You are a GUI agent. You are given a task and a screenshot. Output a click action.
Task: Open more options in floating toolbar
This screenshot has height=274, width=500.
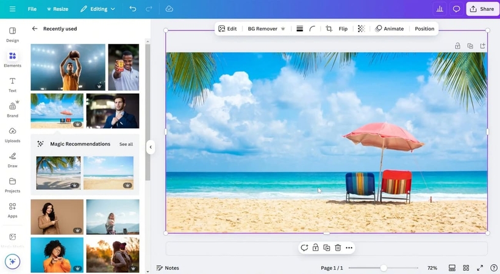[x=349, y=248]
